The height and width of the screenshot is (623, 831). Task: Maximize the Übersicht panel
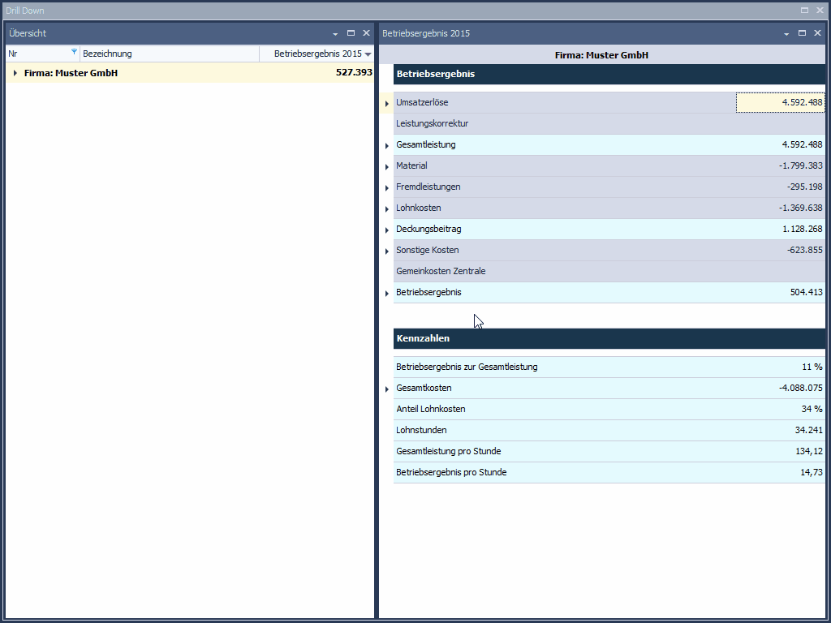pos(351,33)
